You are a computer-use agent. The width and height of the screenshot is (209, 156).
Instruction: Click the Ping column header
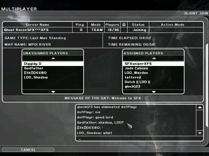point(80,25)
